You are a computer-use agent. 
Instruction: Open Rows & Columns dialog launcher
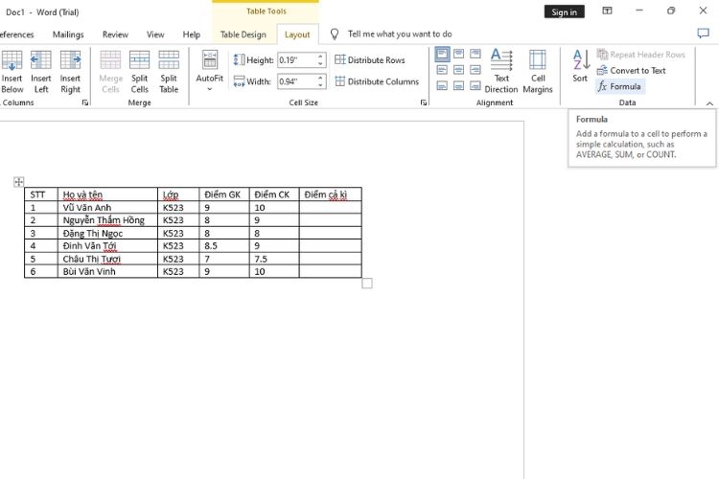pos(85,103)
